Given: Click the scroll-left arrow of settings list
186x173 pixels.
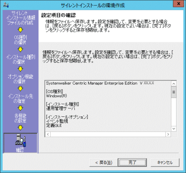Looking at the screenshot, I should [48, 134].
